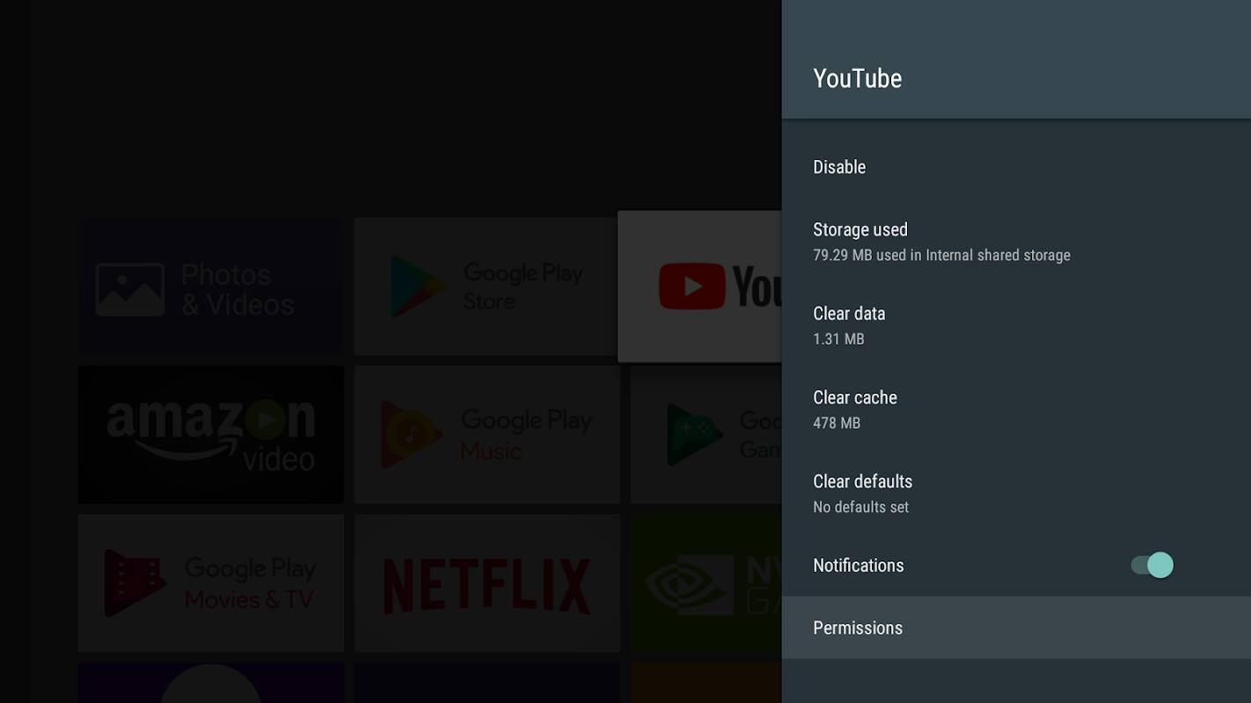Open the Netflix app tile
Image resolution: width=1251 pixels, height=703 pixels.
point(487,583)
